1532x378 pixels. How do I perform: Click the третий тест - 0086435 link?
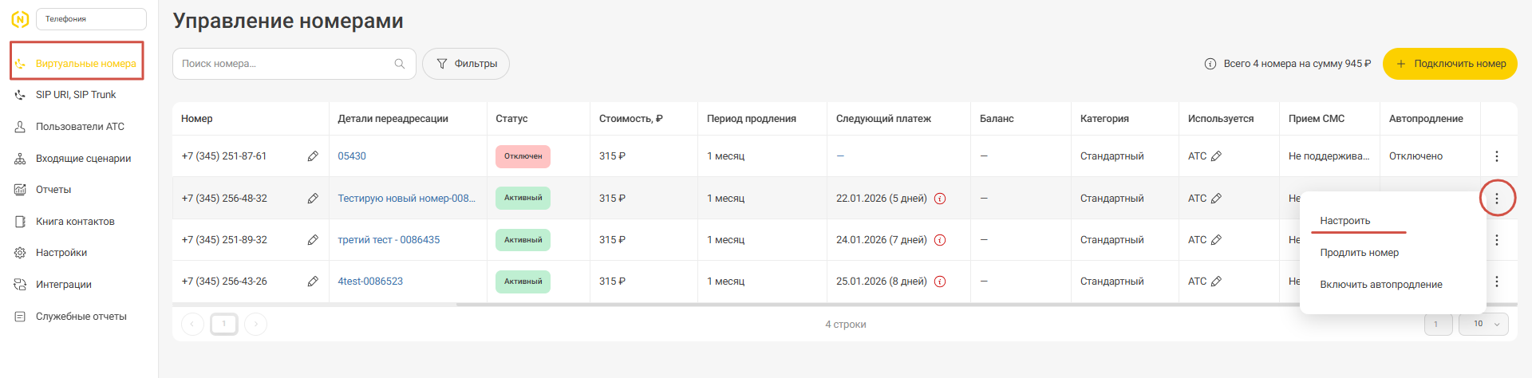389,240
